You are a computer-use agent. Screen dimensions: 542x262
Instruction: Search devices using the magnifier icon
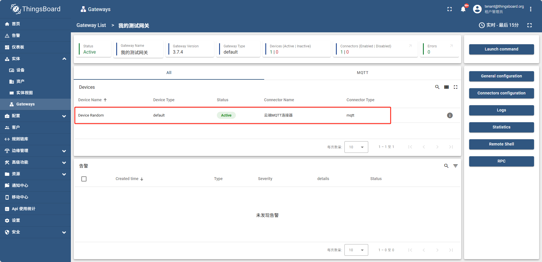pos(437,87)
